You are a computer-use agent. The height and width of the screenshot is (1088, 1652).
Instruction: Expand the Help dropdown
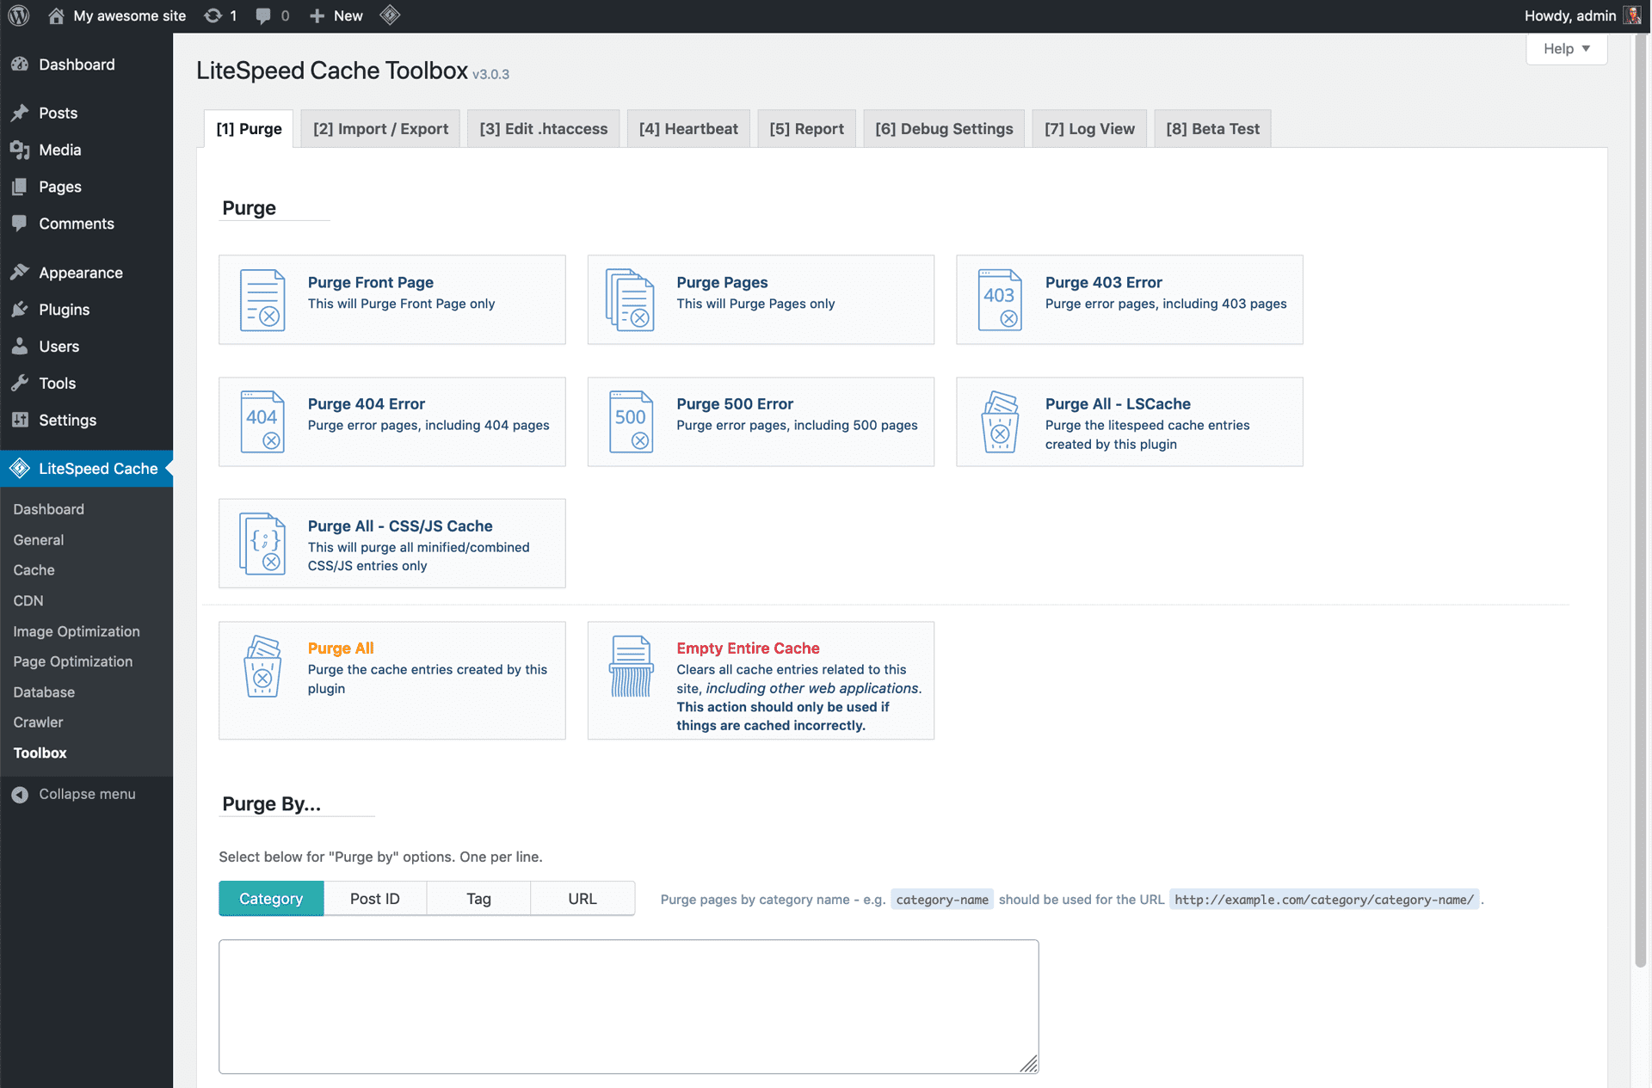pos(1566,49)
